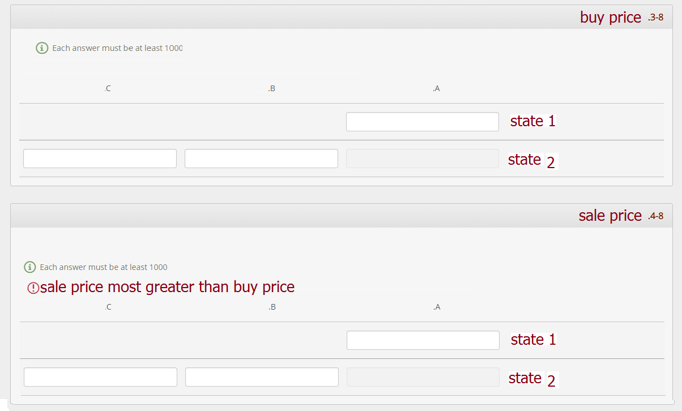
Task: Click the state 2 label in sale price table
Action: click(x=532, y=378)
